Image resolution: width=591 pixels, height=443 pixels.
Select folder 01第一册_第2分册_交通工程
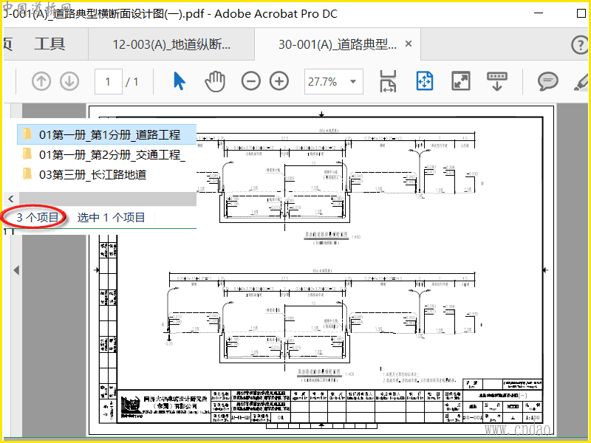[106, 154]
